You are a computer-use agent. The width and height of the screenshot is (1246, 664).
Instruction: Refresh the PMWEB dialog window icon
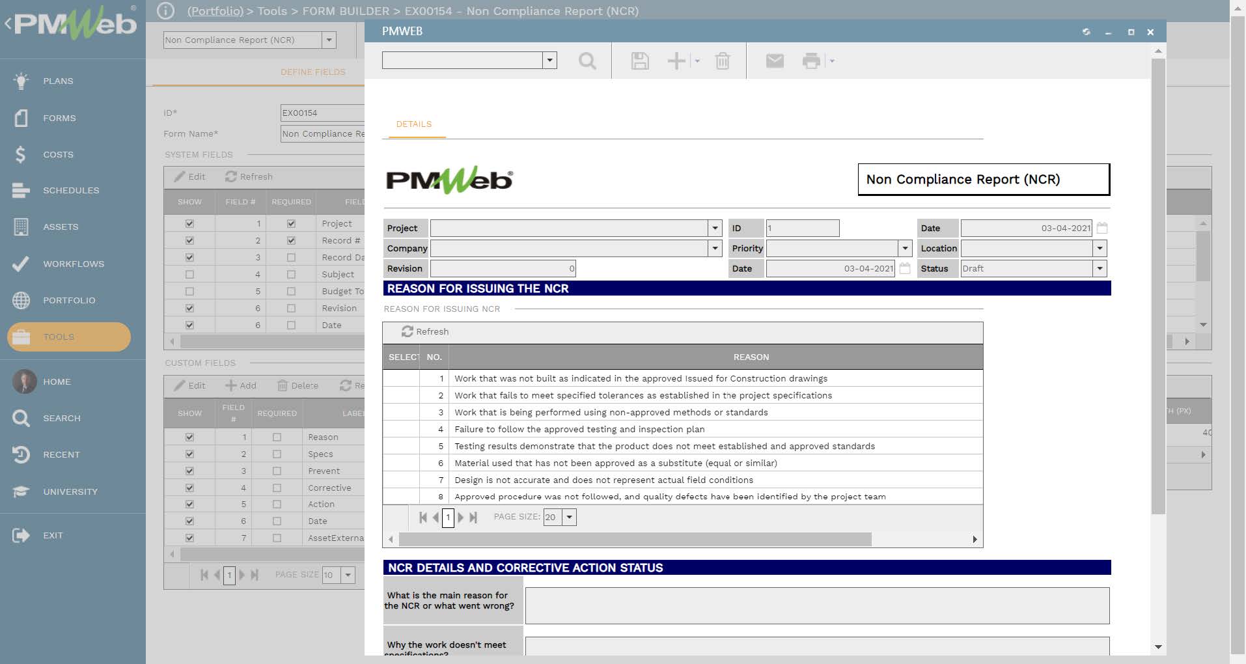[1087, 31]
